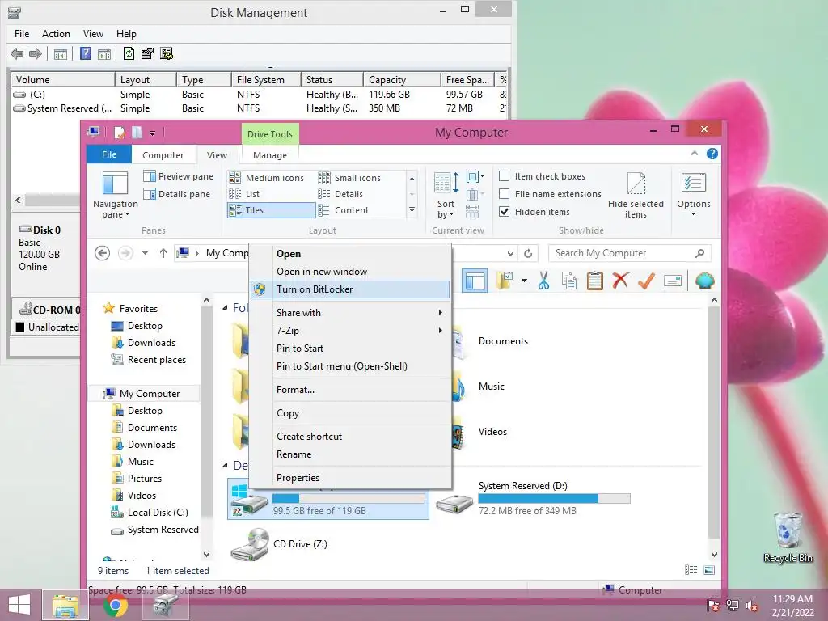Open Options in the ribbon

(x=693, y=194)
